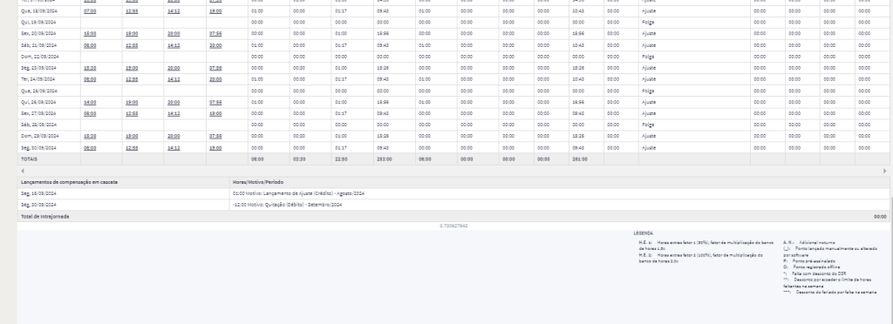Open the last exit entry in the Dom, 29/09/2024 row

[x=215, y=137]
